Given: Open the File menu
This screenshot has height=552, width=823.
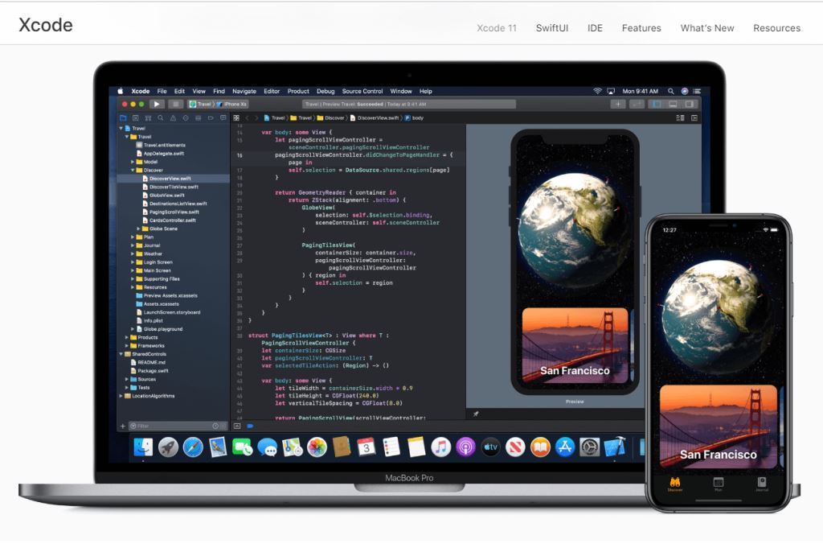Looking at the screenshot, I should (x=162, y=91).
